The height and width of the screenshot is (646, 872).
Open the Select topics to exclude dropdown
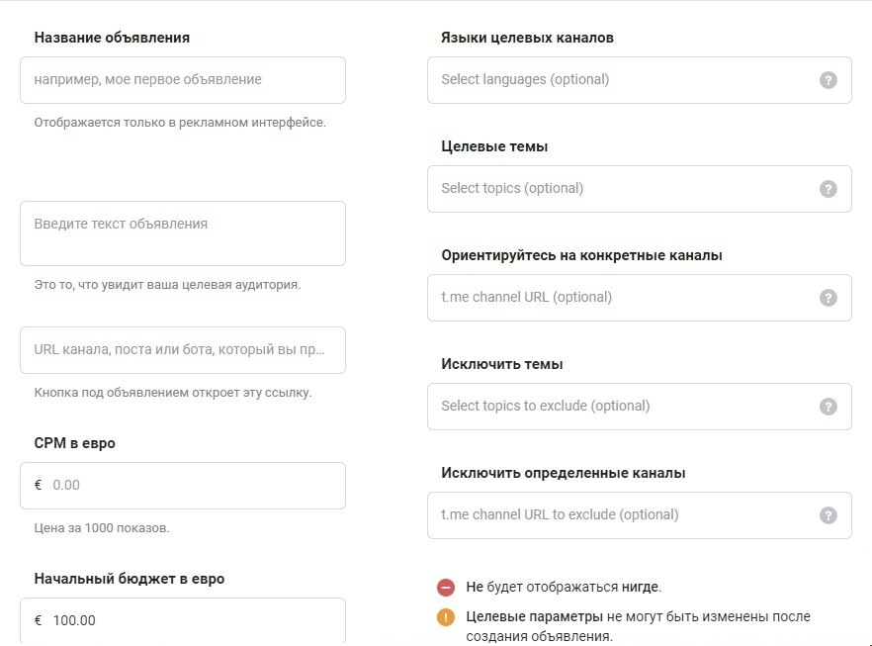(623, 407)
